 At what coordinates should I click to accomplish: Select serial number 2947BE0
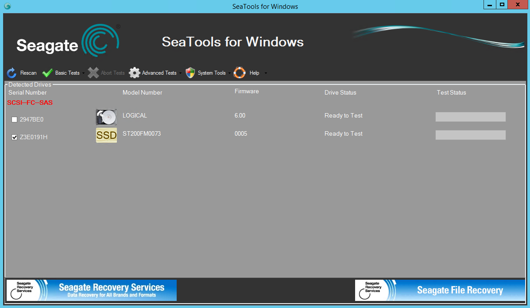pos(31,119)
